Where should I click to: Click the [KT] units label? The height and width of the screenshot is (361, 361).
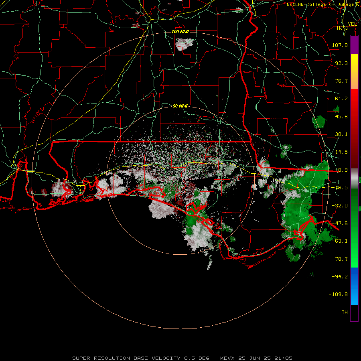(343, 28)
